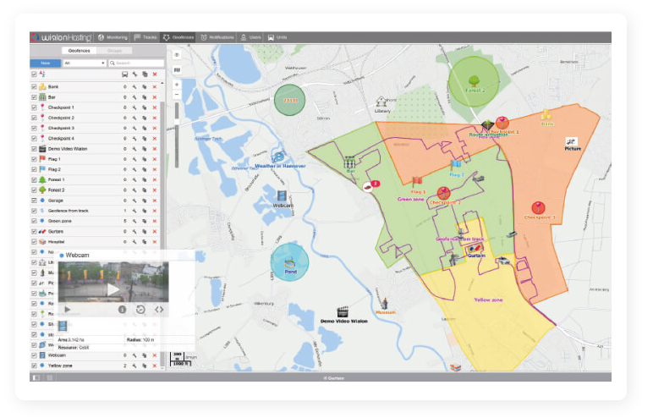Toggle the Checkpoint 3 checkbox

pyautogui.click(x=34, y=128)
